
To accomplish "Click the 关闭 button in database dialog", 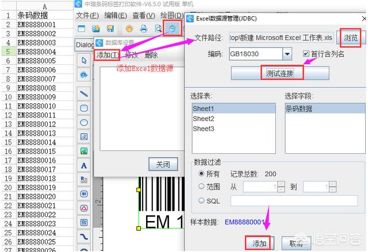I will pyautogui.click(x=163, y=164).
